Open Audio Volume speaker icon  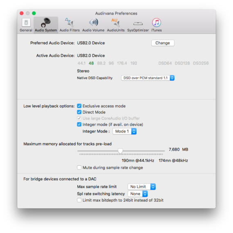[x=94, y=22]
